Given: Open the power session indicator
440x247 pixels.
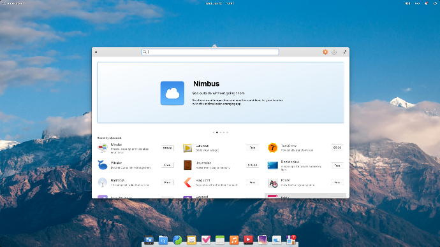Looking at the screenshot, I should coord(435,3).
